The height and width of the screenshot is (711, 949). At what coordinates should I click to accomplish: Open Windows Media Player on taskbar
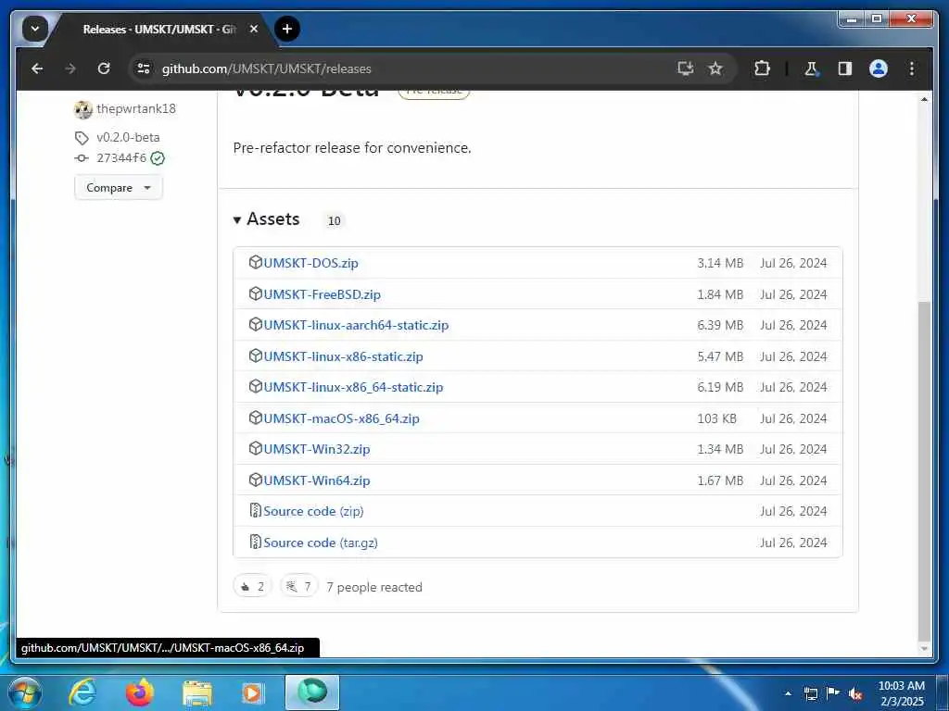pos(253,692)
